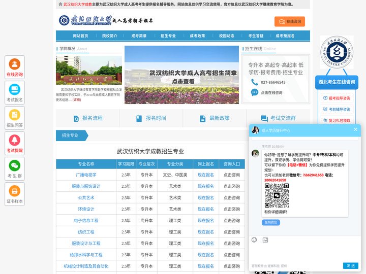
Task: Click the 最新政策 document icon
Action: [x=203, y=119]
